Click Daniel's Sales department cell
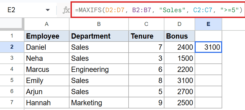Screen dimensions: 245x110 [x=99, y=47]
